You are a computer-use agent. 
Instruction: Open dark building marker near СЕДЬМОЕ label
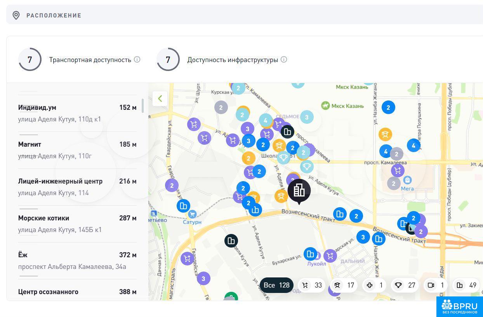tap(287, 132)
